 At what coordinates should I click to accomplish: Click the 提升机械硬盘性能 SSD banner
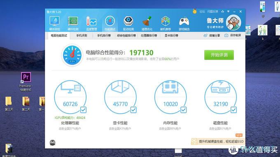[x=218, y=141]
